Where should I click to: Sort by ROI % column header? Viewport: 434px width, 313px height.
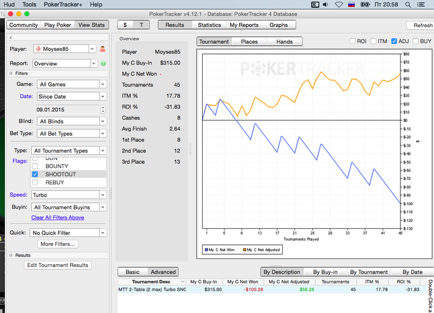click(x=404, y=282)
